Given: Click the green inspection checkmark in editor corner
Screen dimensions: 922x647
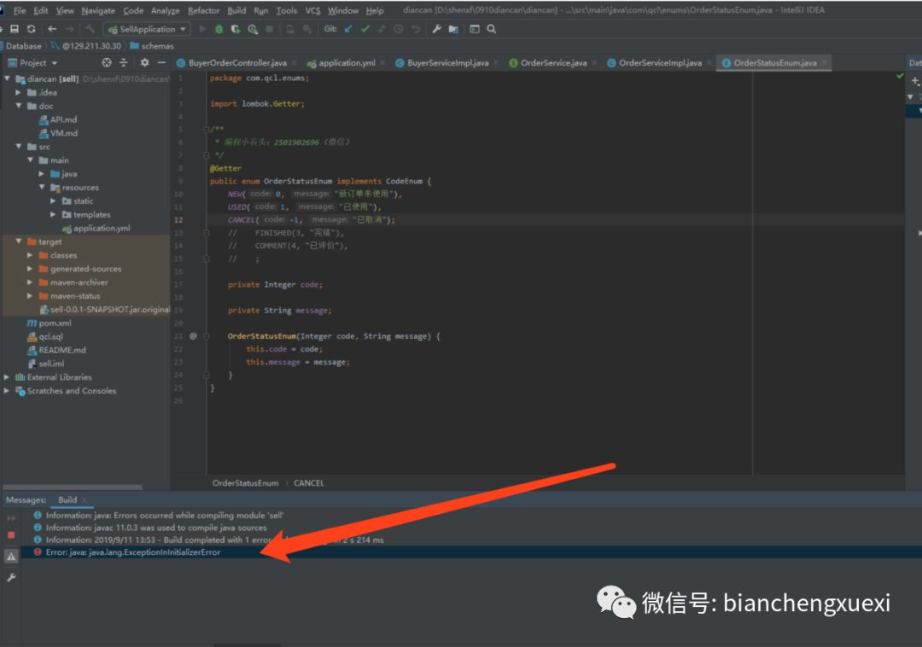Looking at the screenshot, I should point(900,77).
